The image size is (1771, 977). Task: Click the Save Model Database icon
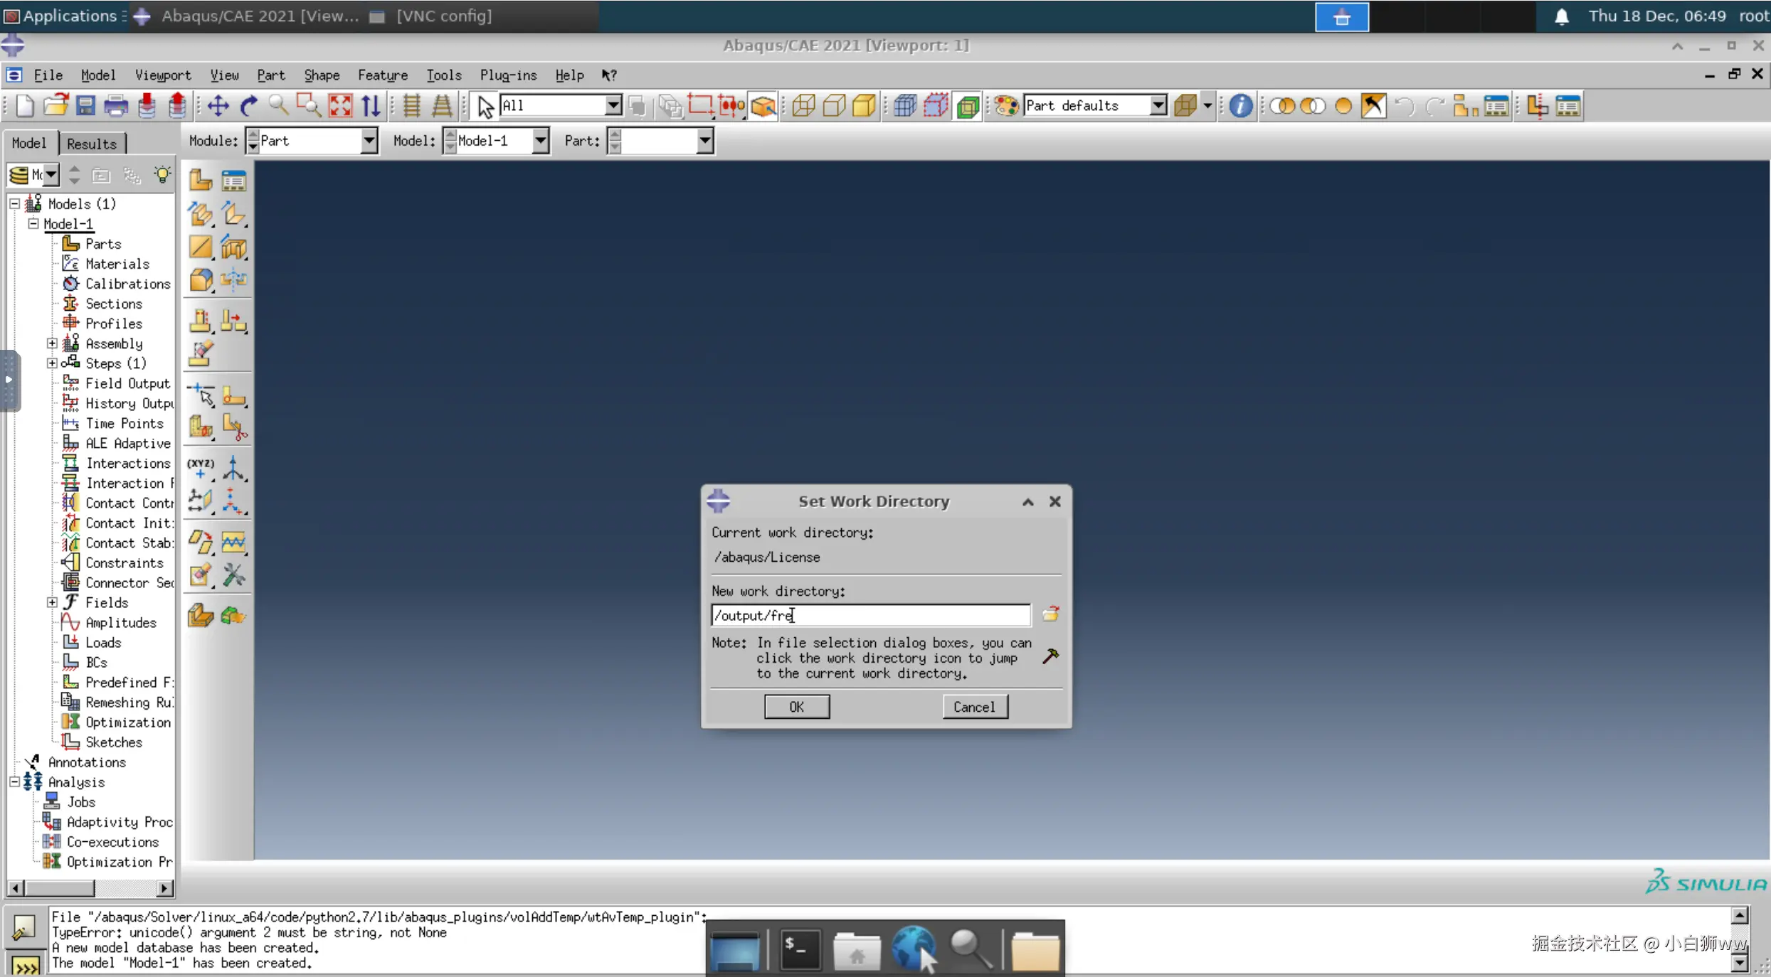[x=85, y=106]
